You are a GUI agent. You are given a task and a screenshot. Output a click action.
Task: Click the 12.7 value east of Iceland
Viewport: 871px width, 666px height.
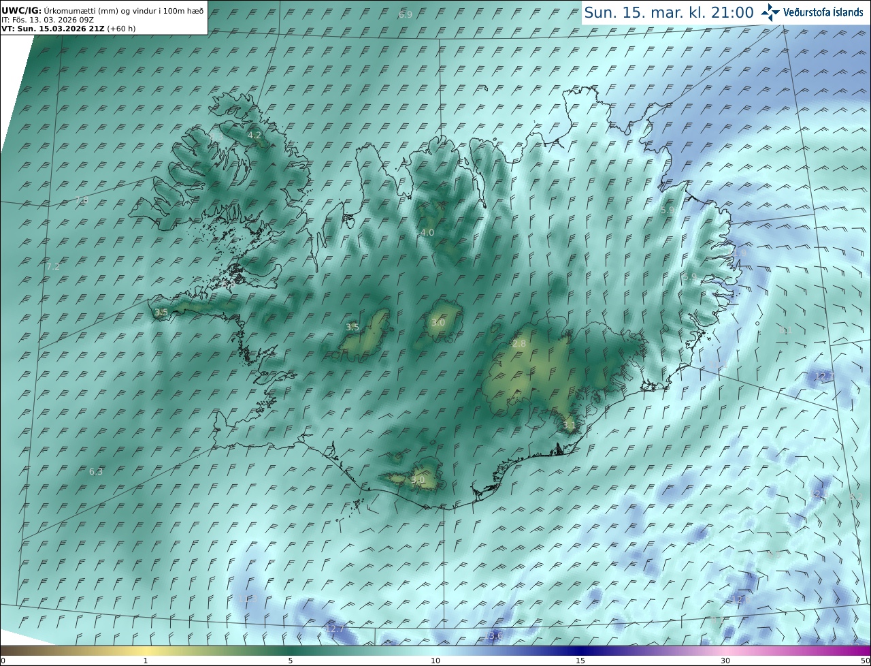point(824,376)
